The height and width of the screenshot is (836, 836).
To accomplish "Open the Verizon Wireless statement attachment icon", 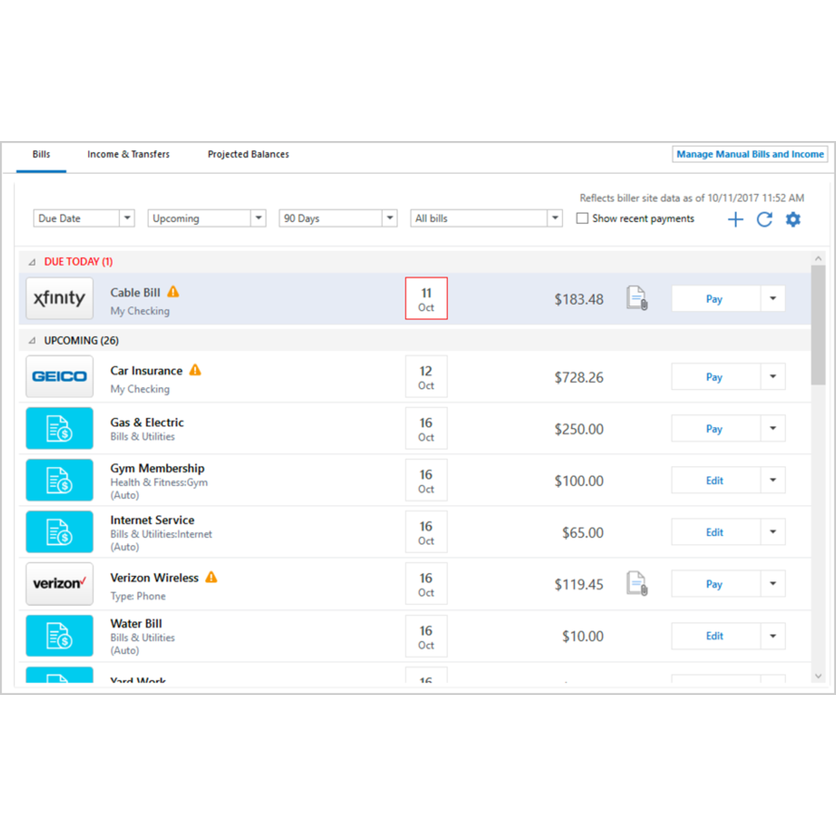I will [637, 583].
